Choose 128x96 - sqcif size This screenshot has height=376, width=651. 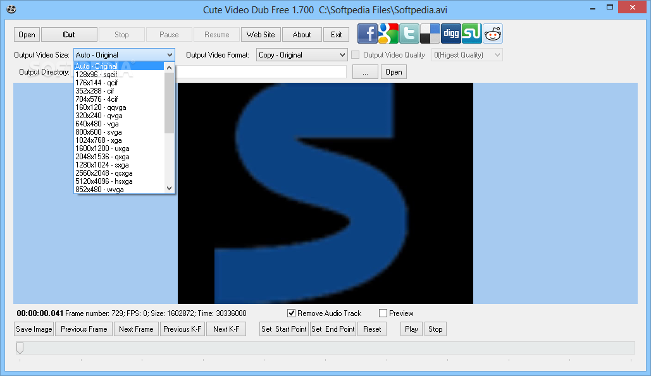(x=119, y=75)
